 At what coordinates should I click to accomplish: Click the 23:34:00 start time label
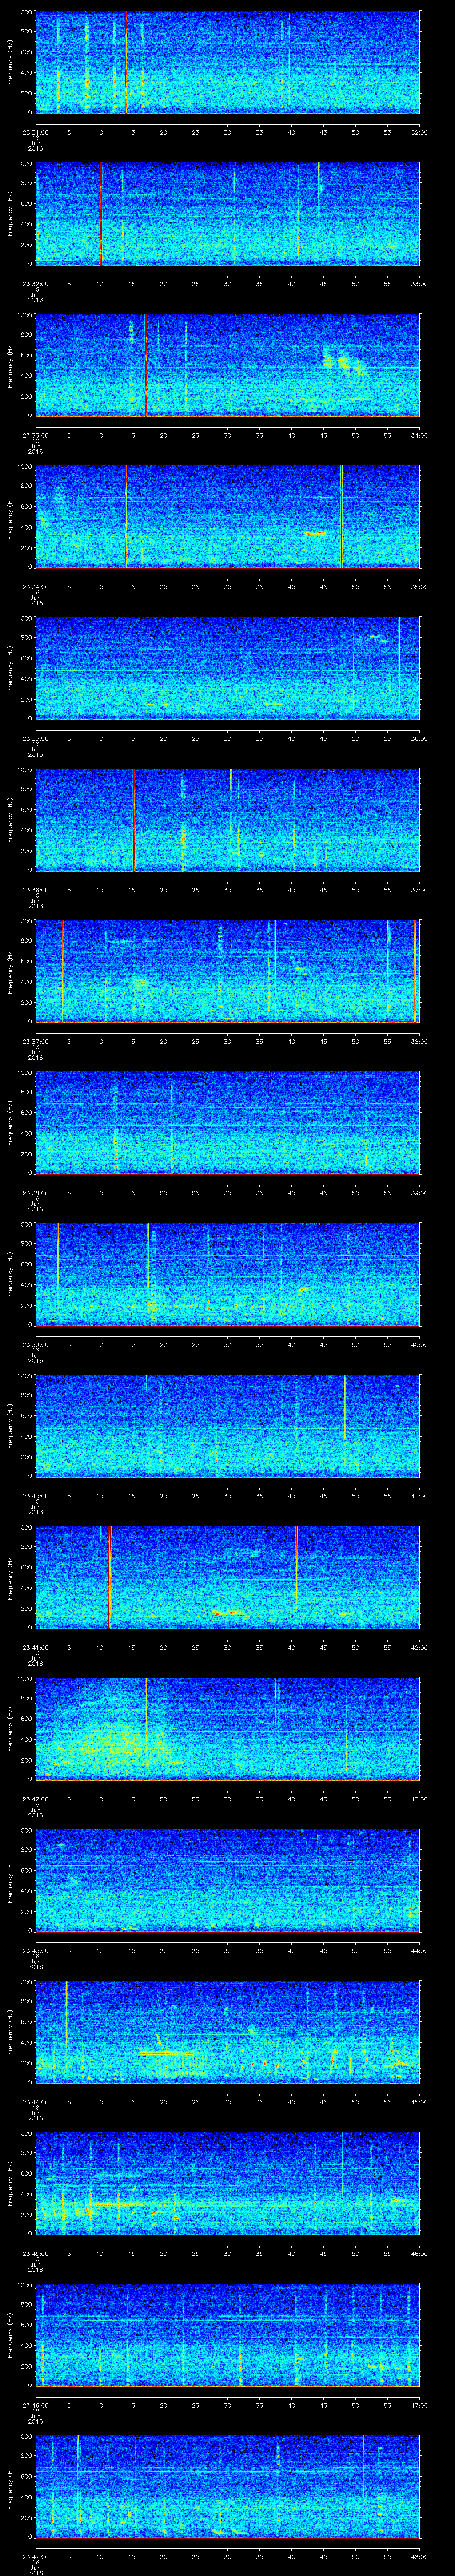coord(36,587)
